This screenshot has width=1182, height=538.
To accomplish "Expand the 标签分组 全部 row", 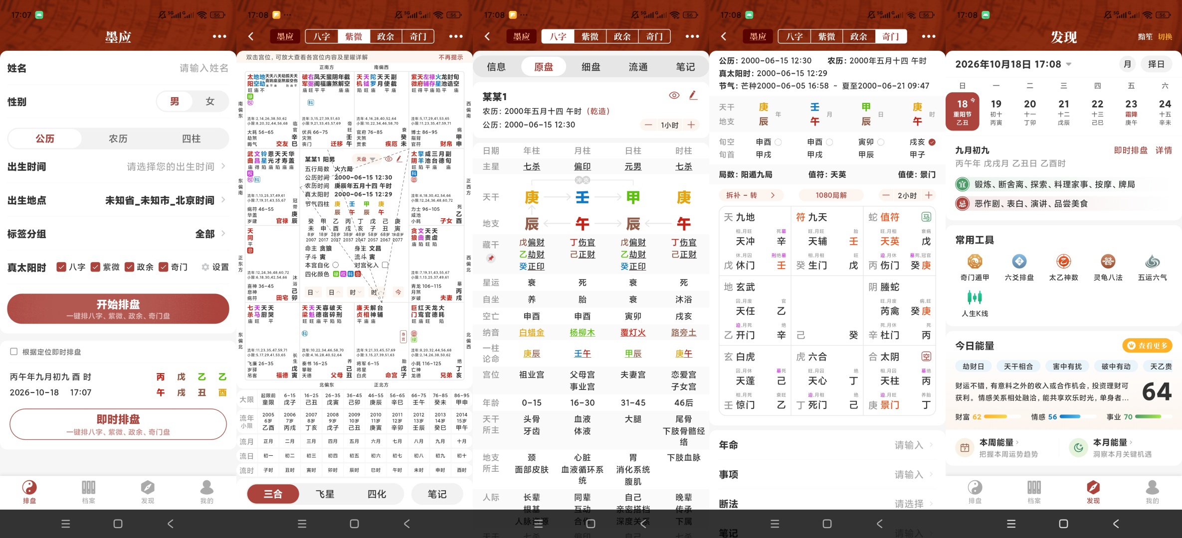I will [x=118, y=234].
